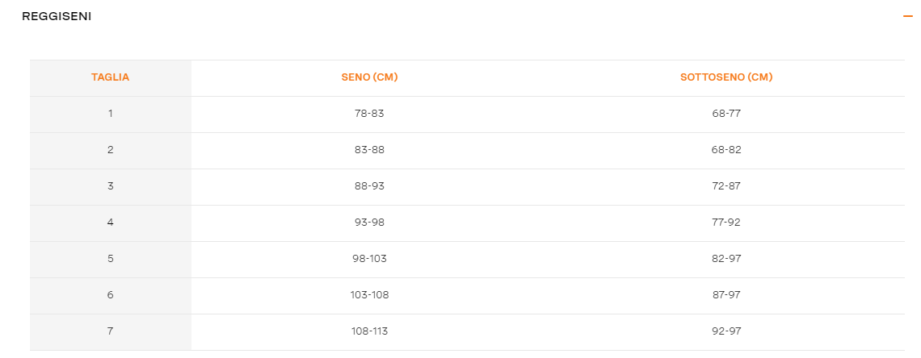Click size 5 in the Taglia column
The height and width of the screenshot is (358, 921).
pyautogui.click(x=111, y=259)
